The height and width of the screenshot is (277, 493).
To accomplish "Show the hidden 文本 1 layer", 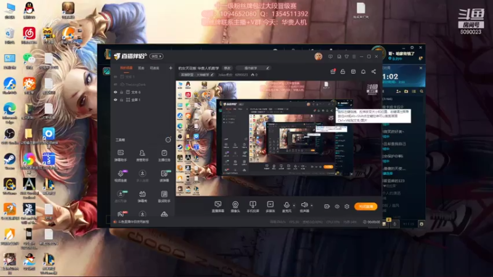I will pos(115,76).
